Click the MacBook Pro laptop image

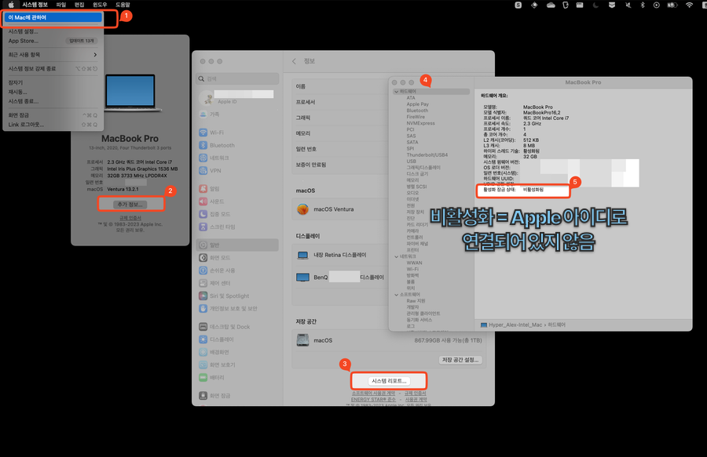click(131, 92)
